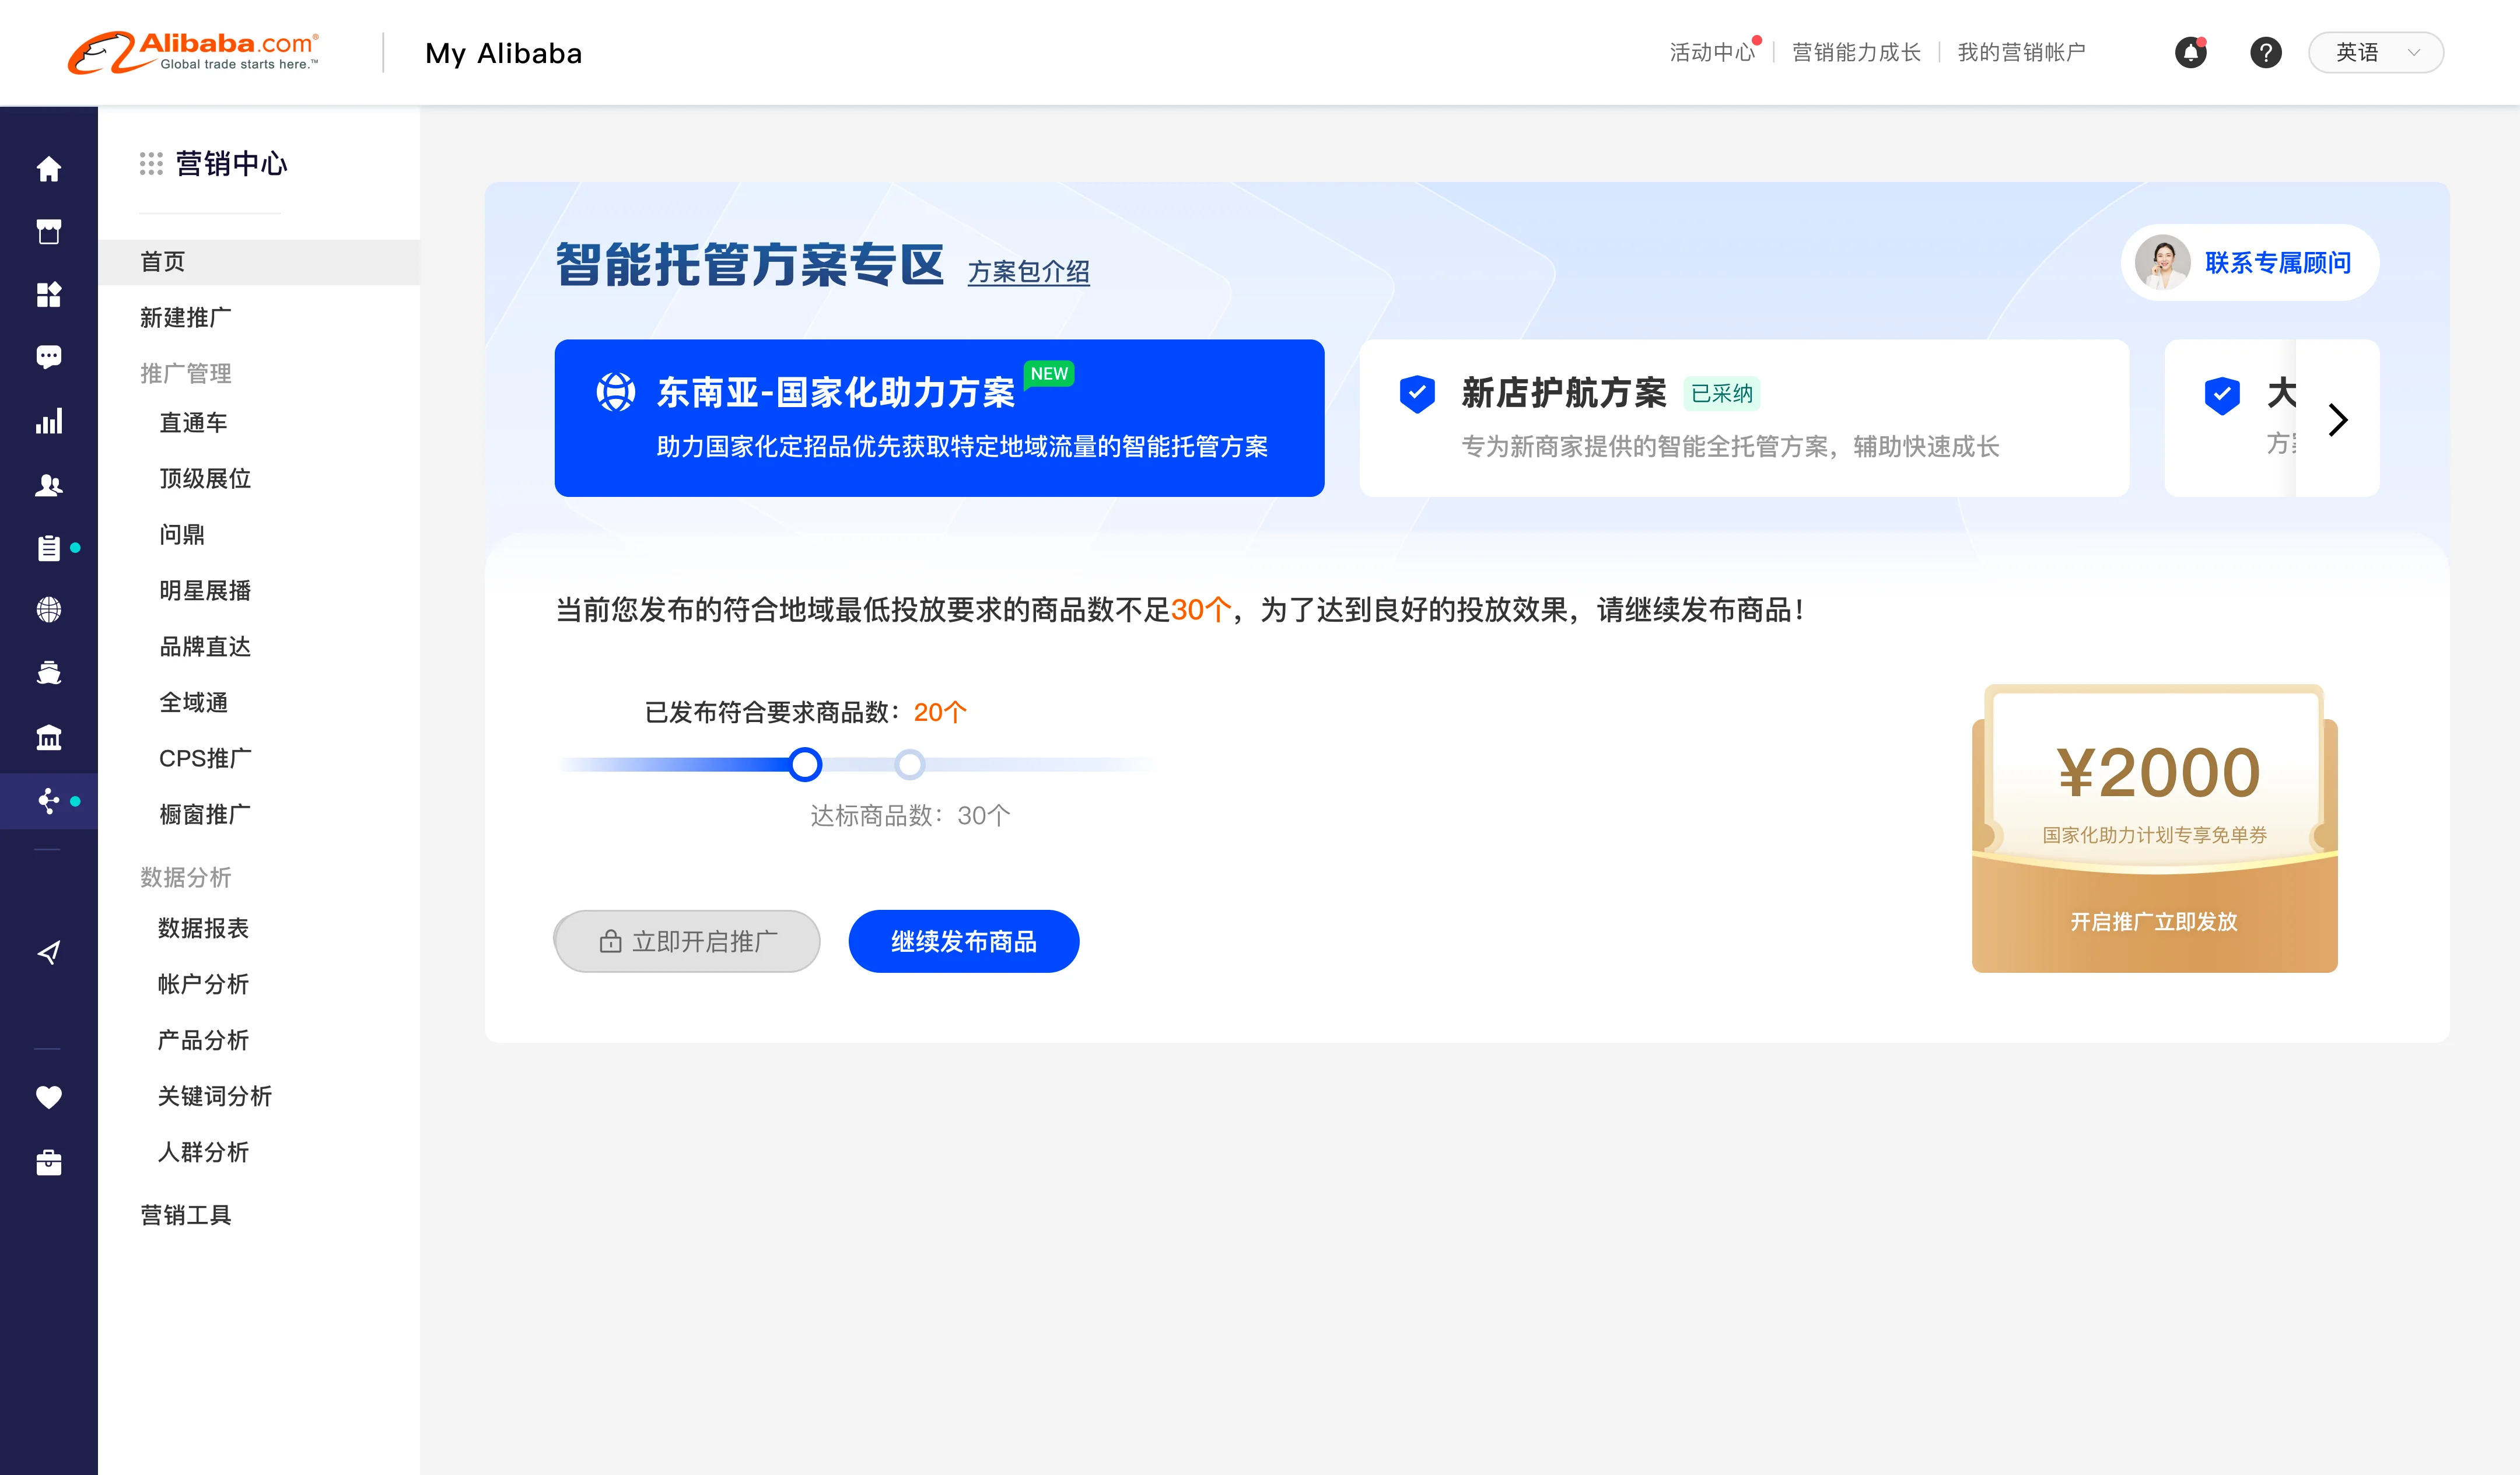The width and height of the screenshot is (2520, 1475).
Task: Click the paper plane icon in sidebar
Action: tap(48, 952)
